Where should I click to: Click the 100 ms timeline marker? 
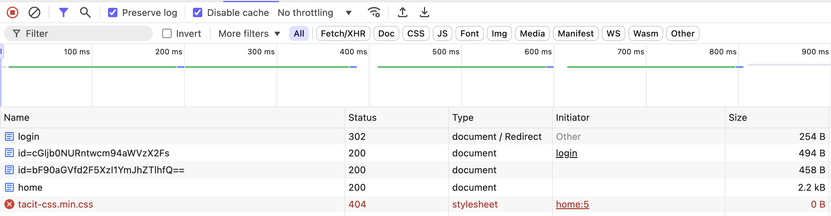[77, 52]
